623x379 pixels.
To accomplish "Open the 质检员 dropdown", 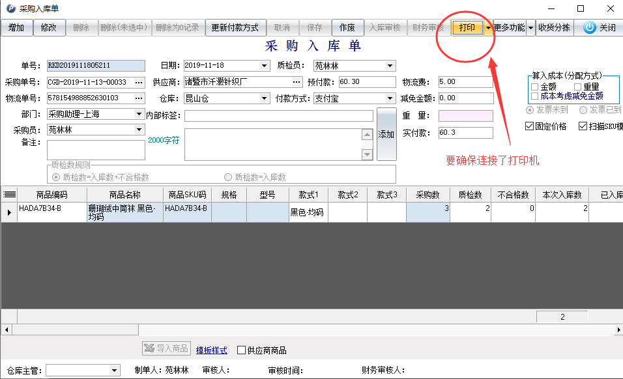I will click(x=390, y=66).
